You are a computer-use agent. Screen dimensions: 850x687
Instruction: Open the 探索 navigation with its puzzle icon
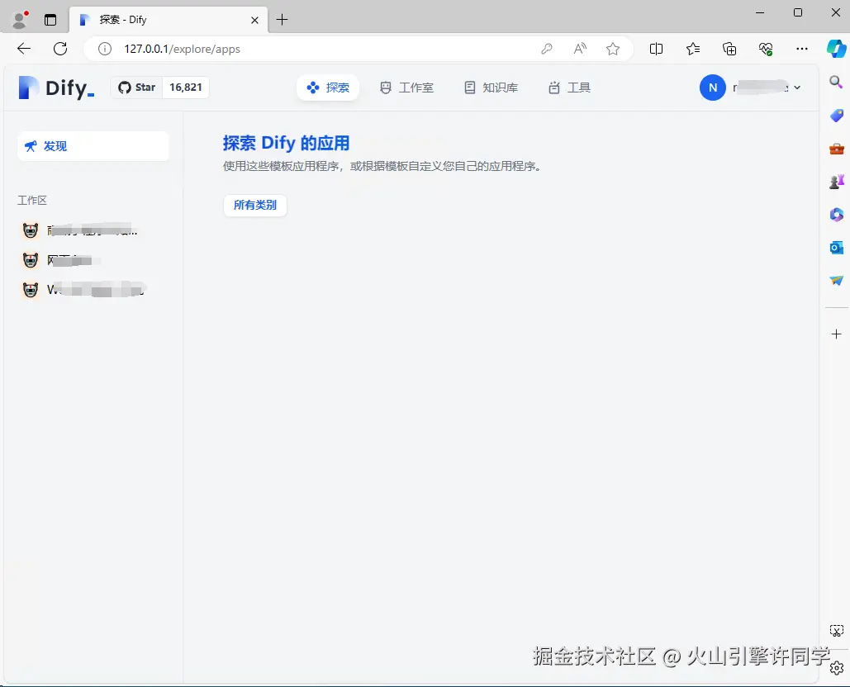(313, 87)
